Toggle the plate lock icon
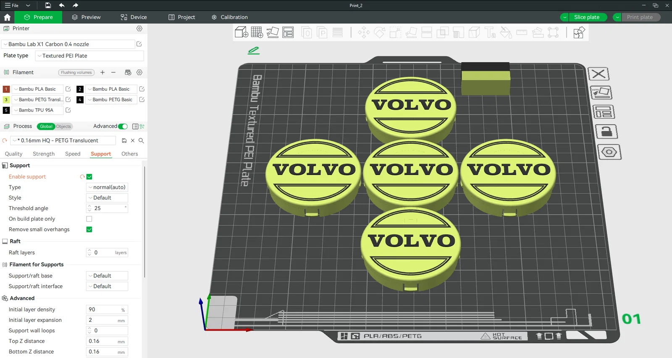Image resolution: width=672 pixels, height=358 pixels. pyautogui.click(x=606, y=132)
